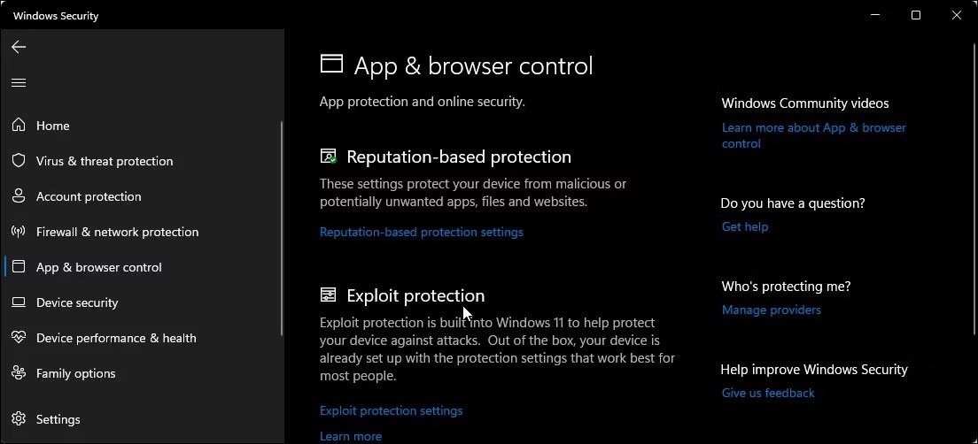
Task: Open Exploit protection settings link
Action: tap(391, 411)
